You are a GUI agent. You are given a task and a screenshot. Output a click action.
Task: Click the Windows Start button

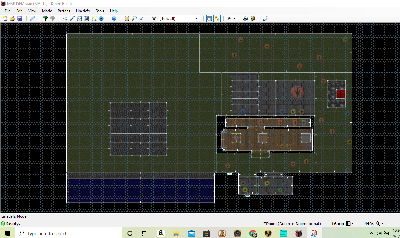[x=7, y=233]
